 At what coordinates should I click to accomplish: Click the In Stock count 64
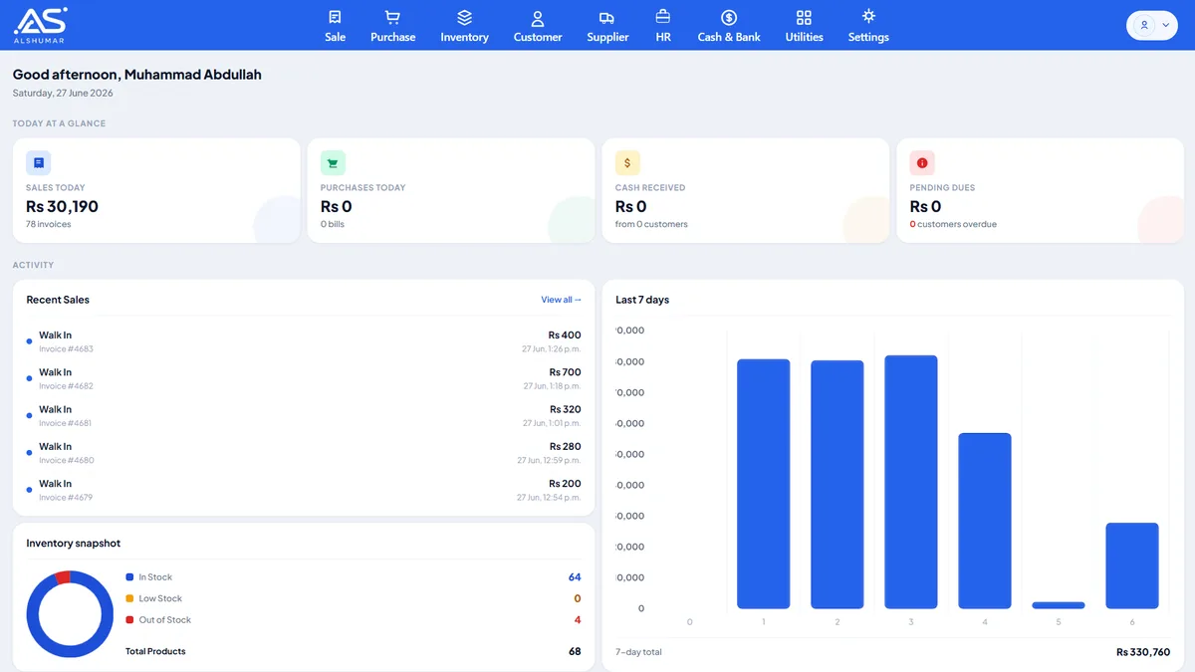coord(575,577)
